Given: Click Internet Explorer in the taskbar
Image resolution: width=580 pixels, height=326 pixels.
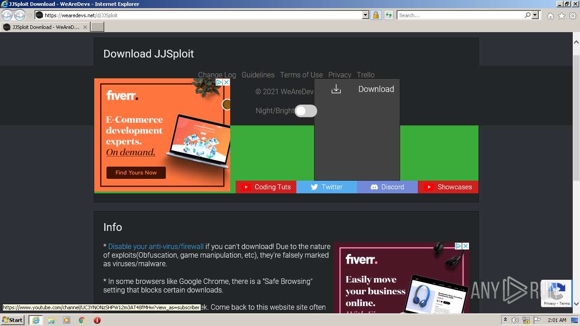Looking at the screenshot, I should pyautogui.click(x=35, y=320).
